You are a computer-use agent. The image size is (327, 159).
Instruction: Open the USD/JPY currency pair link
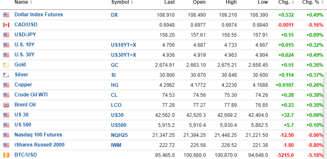point(25,35)
